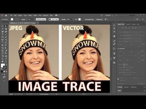This screenshot has height=109, width=146.
Task: Open the Align panel dock icon
Action: pyautogui.click(x=114, y=63)
